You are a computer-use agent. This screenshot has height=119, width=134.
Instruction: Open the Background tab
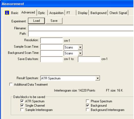(98, 13)
